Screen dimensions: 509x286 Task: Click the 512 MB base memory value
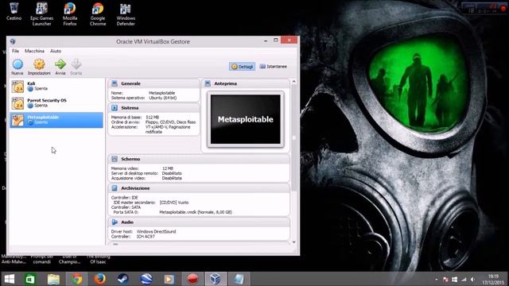pyautogui.click(x=152, y=117)
